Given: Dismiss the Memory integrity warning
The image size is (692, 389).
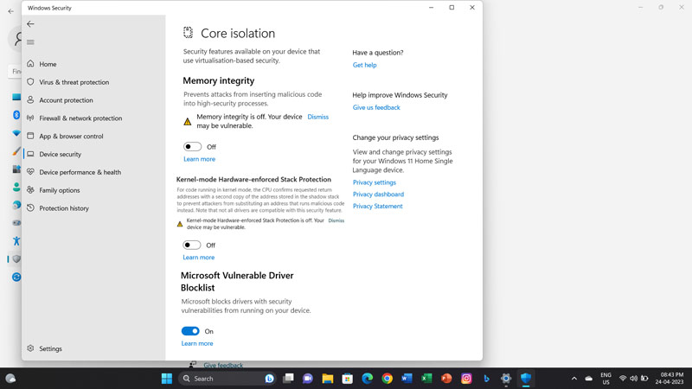Looking at the screenshot, I should (317, 117).
